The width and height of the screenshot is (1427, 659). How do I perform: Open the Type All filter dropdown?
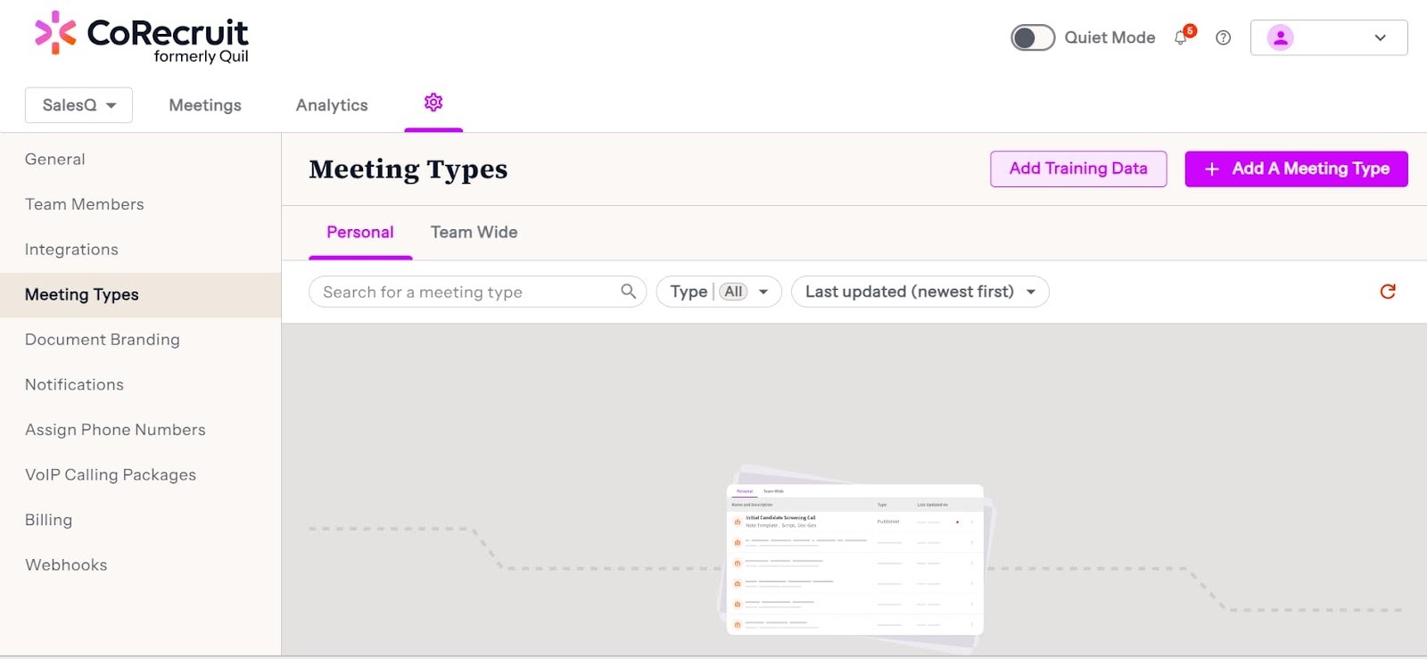pos(719,292)
